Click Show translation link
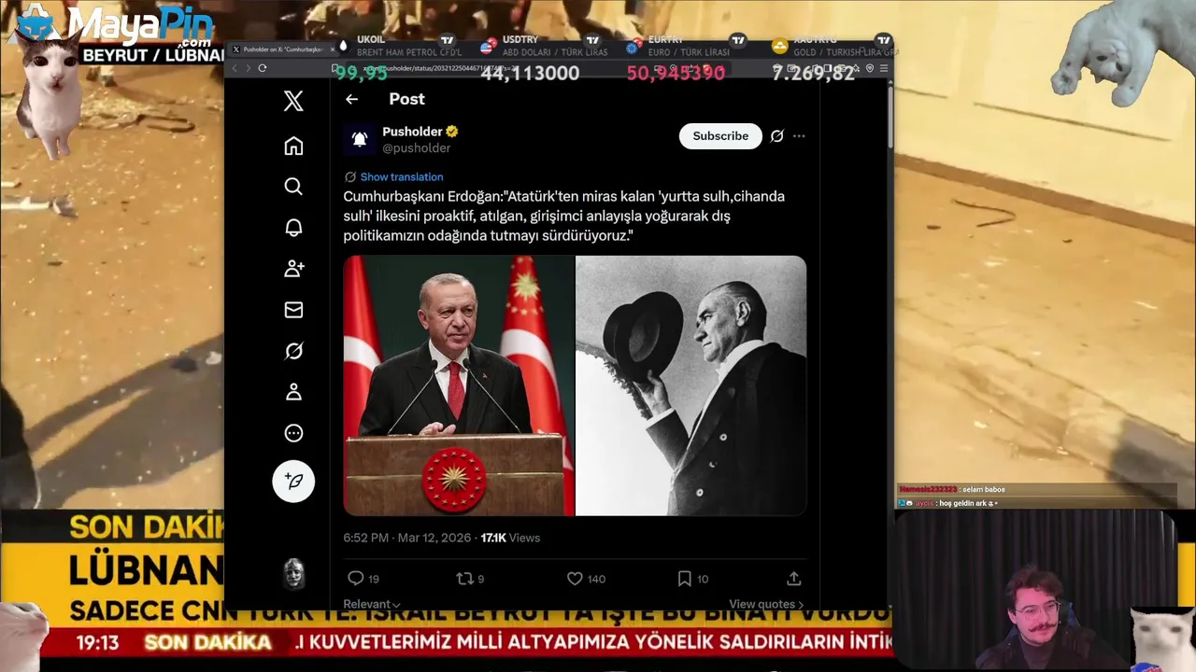Screen dimensions: 1196x672 pyautogui.click(x=402, y=176)
